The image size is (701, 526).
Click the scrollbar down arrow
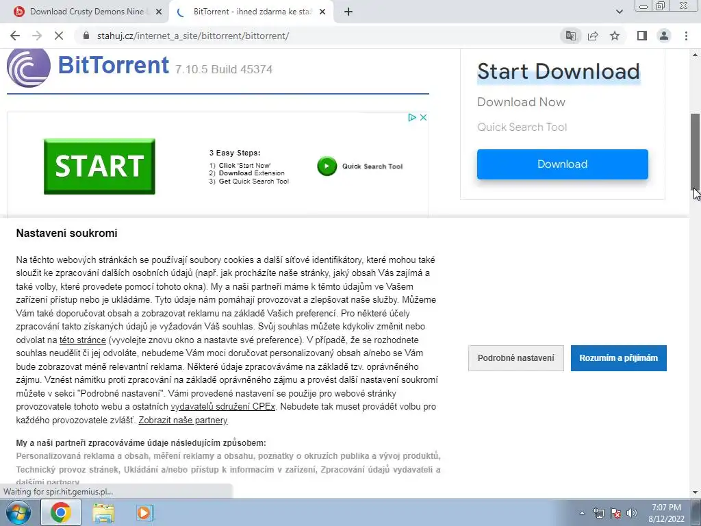[695, 492]
